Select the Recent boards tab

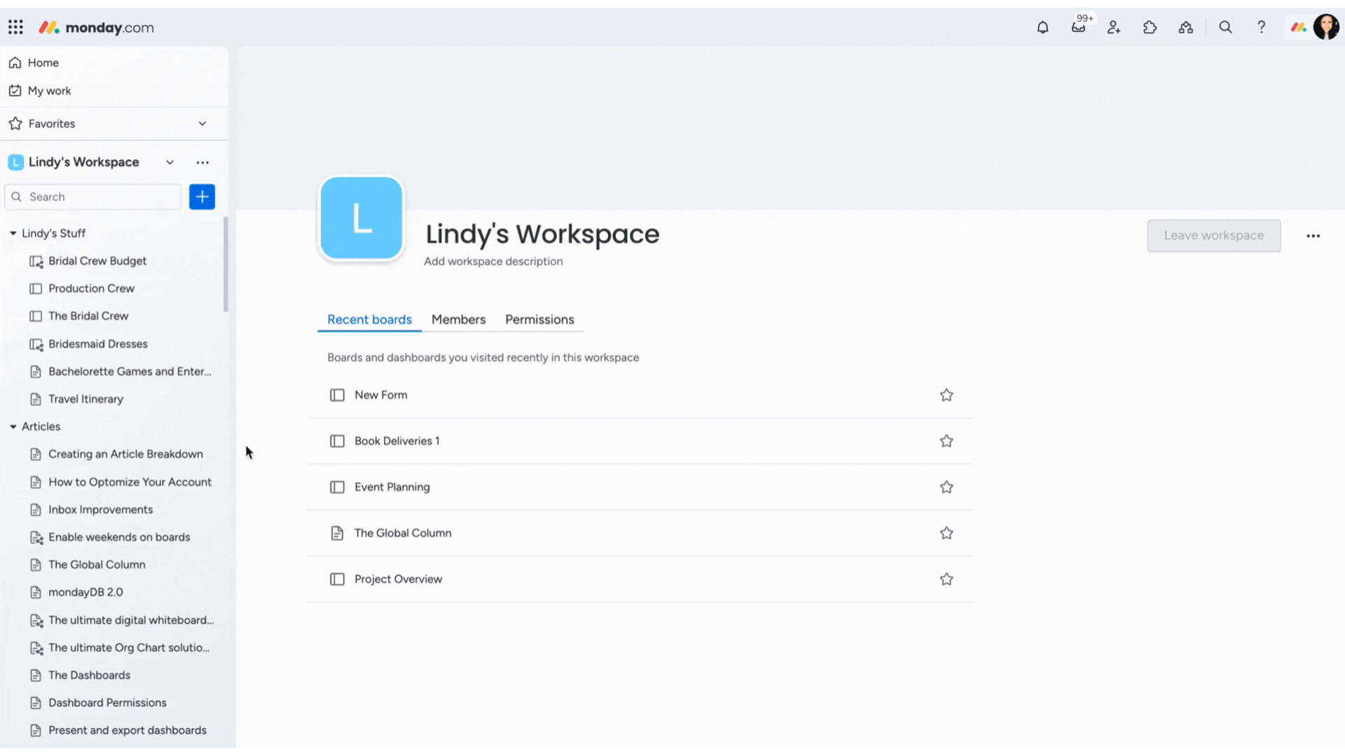click(x=369, y=320)
